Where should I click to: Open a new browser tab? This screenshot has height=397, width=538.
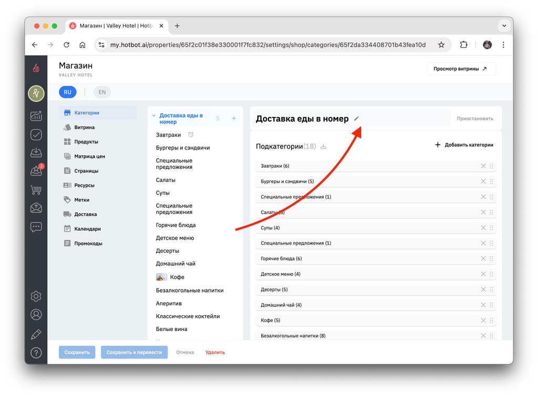[x=177, y=26]
